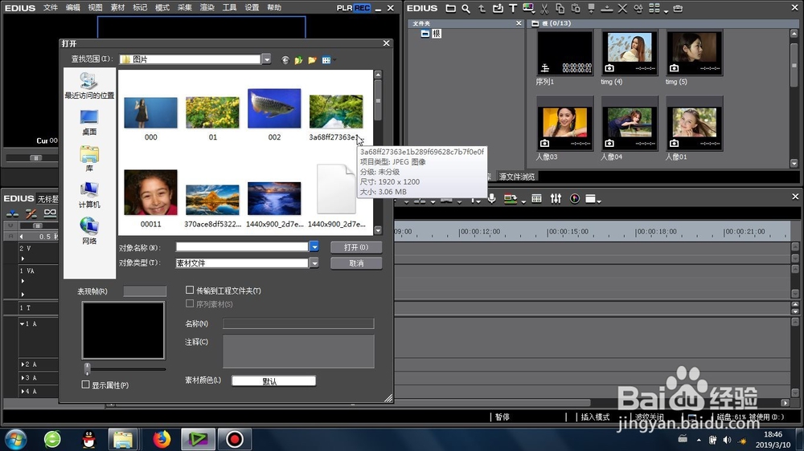804x451 pixels.
Task: Click the QQ penguin taskbar icon
Action: [89, 439]
